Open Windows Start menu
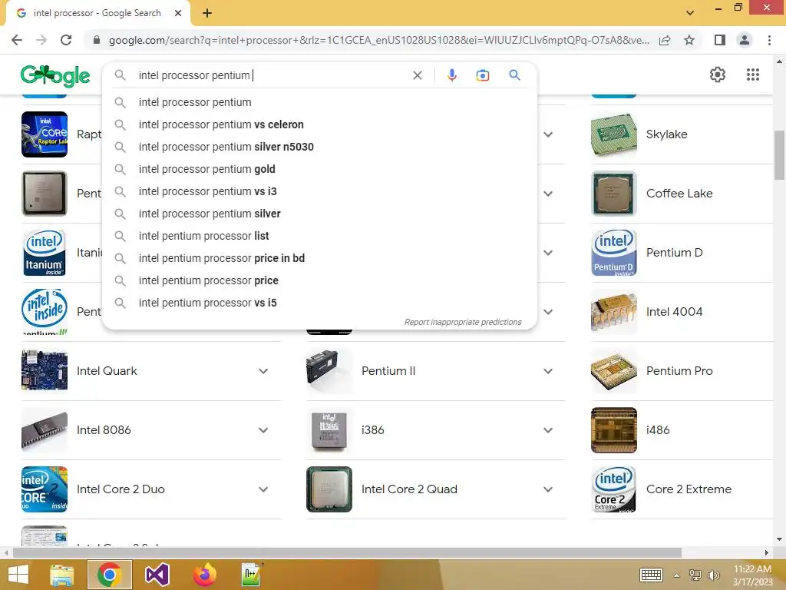This screenshot has height=590, width=786. point(18,575)
